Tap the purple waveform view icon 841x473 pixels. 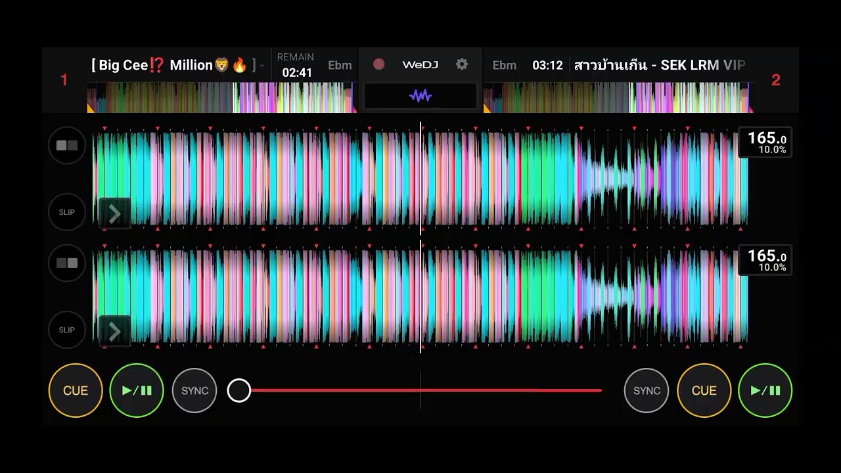click(420, 96)
